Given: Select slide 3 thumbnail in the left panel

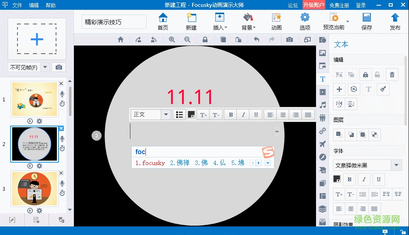Looking at the screenshot, I should point(35,189).
